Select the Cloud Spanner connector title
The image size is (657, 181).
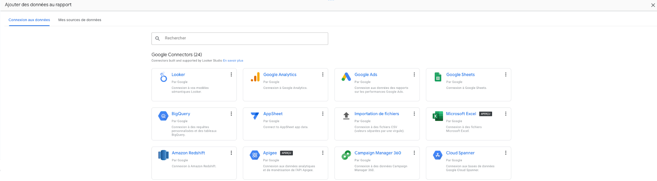pos(460,153)
